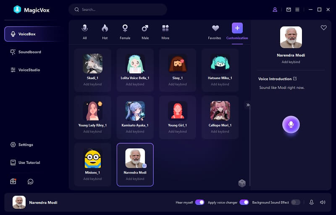This screenshot has height=215, width=336.
Task: Open the hamburger menu icon
Action: [297, 10]
